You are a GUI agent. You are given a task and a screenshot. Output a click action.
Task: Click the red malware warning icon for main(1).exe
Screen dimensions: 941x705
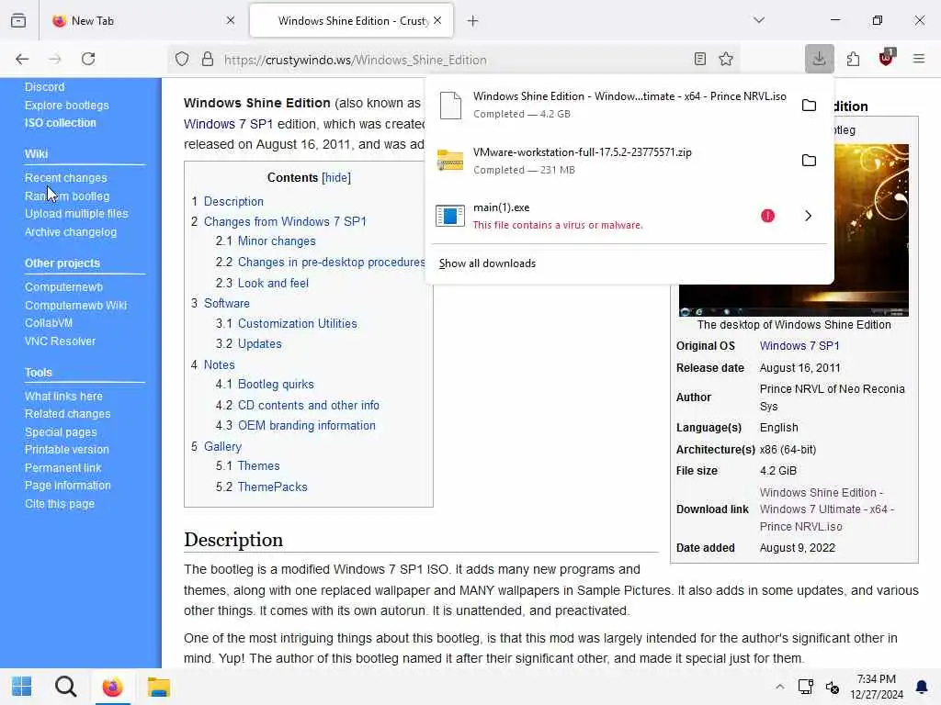[767, 216]
